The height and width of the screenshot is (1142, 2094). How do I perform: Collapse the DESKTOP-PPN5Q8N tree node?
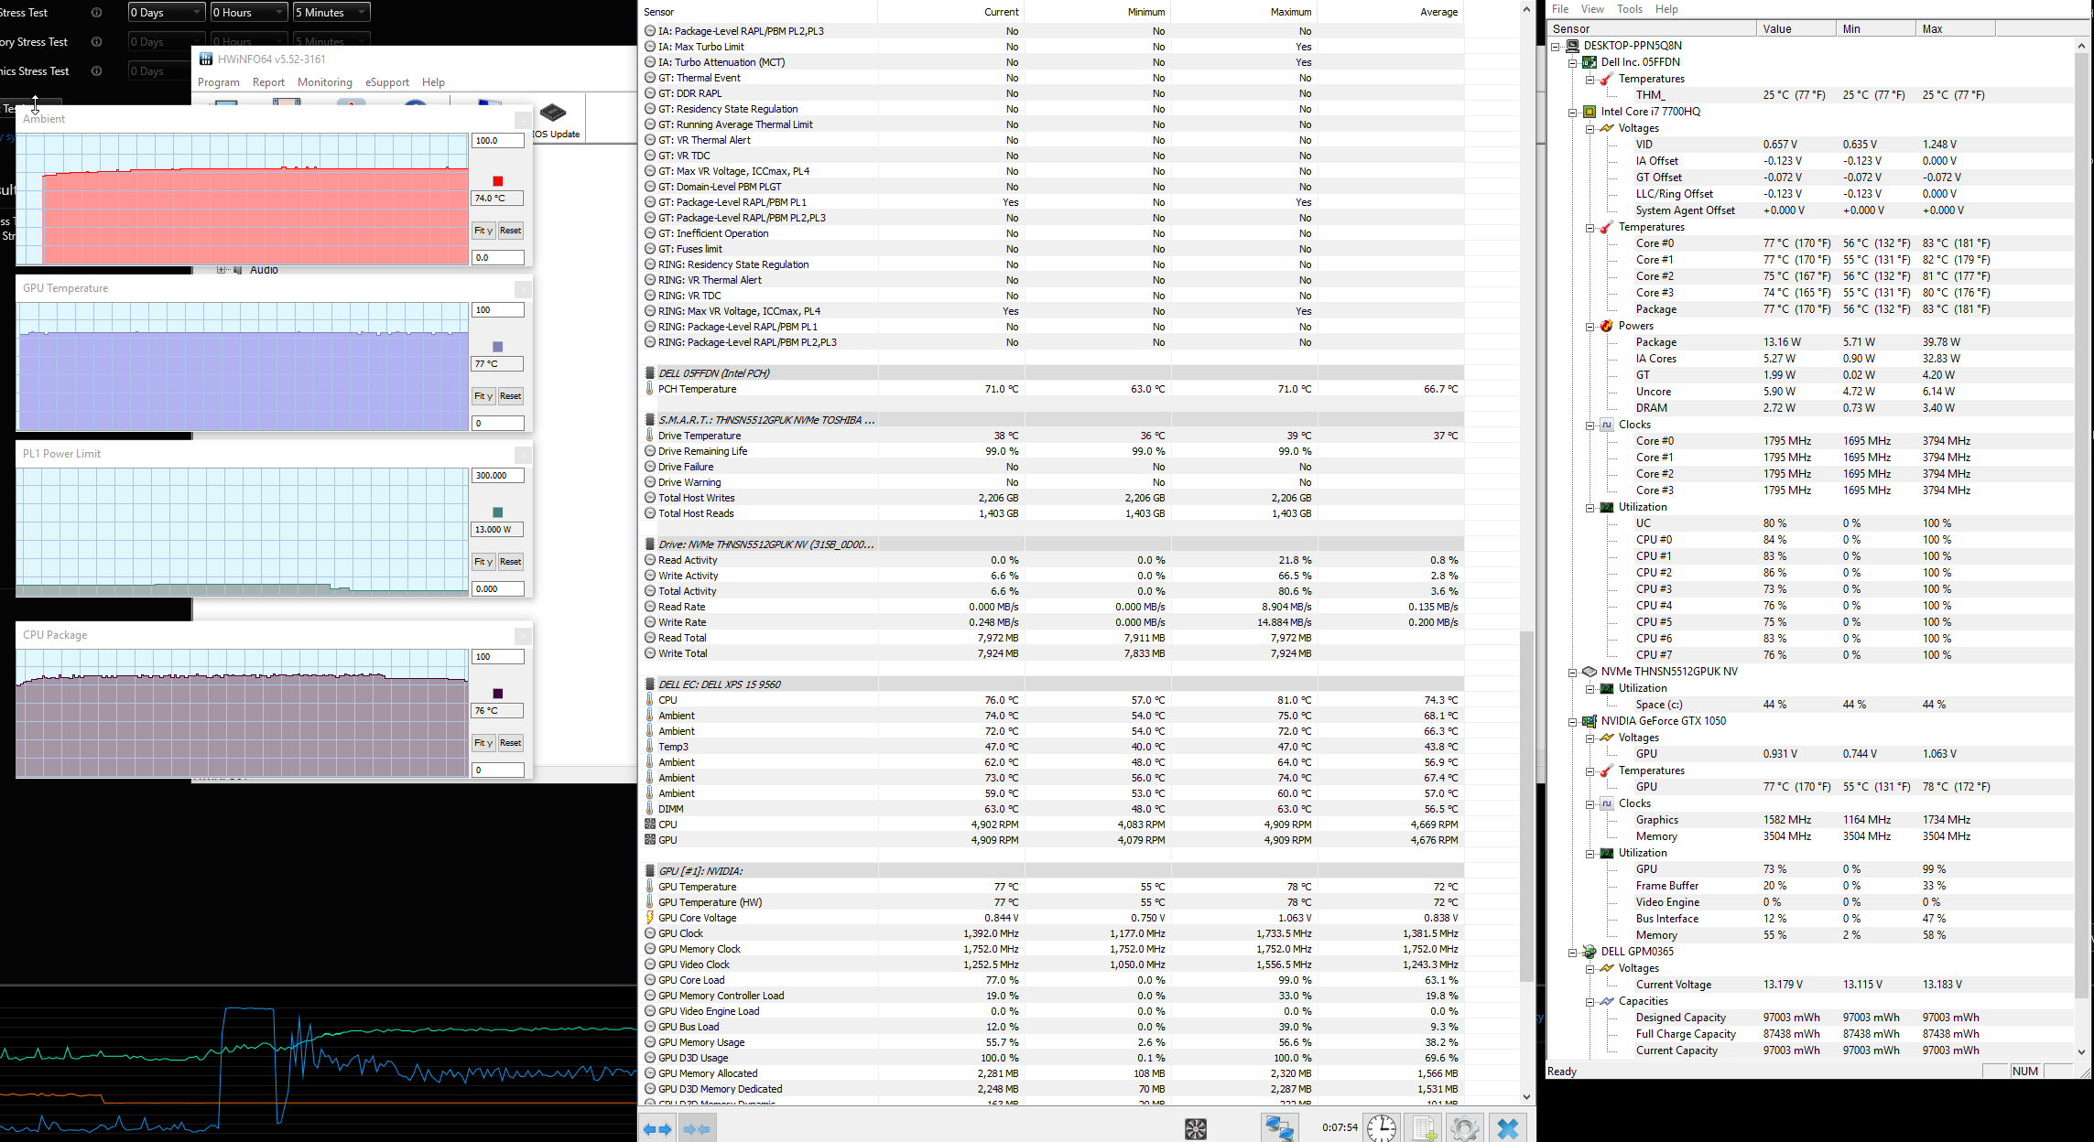coord(1556,46)
